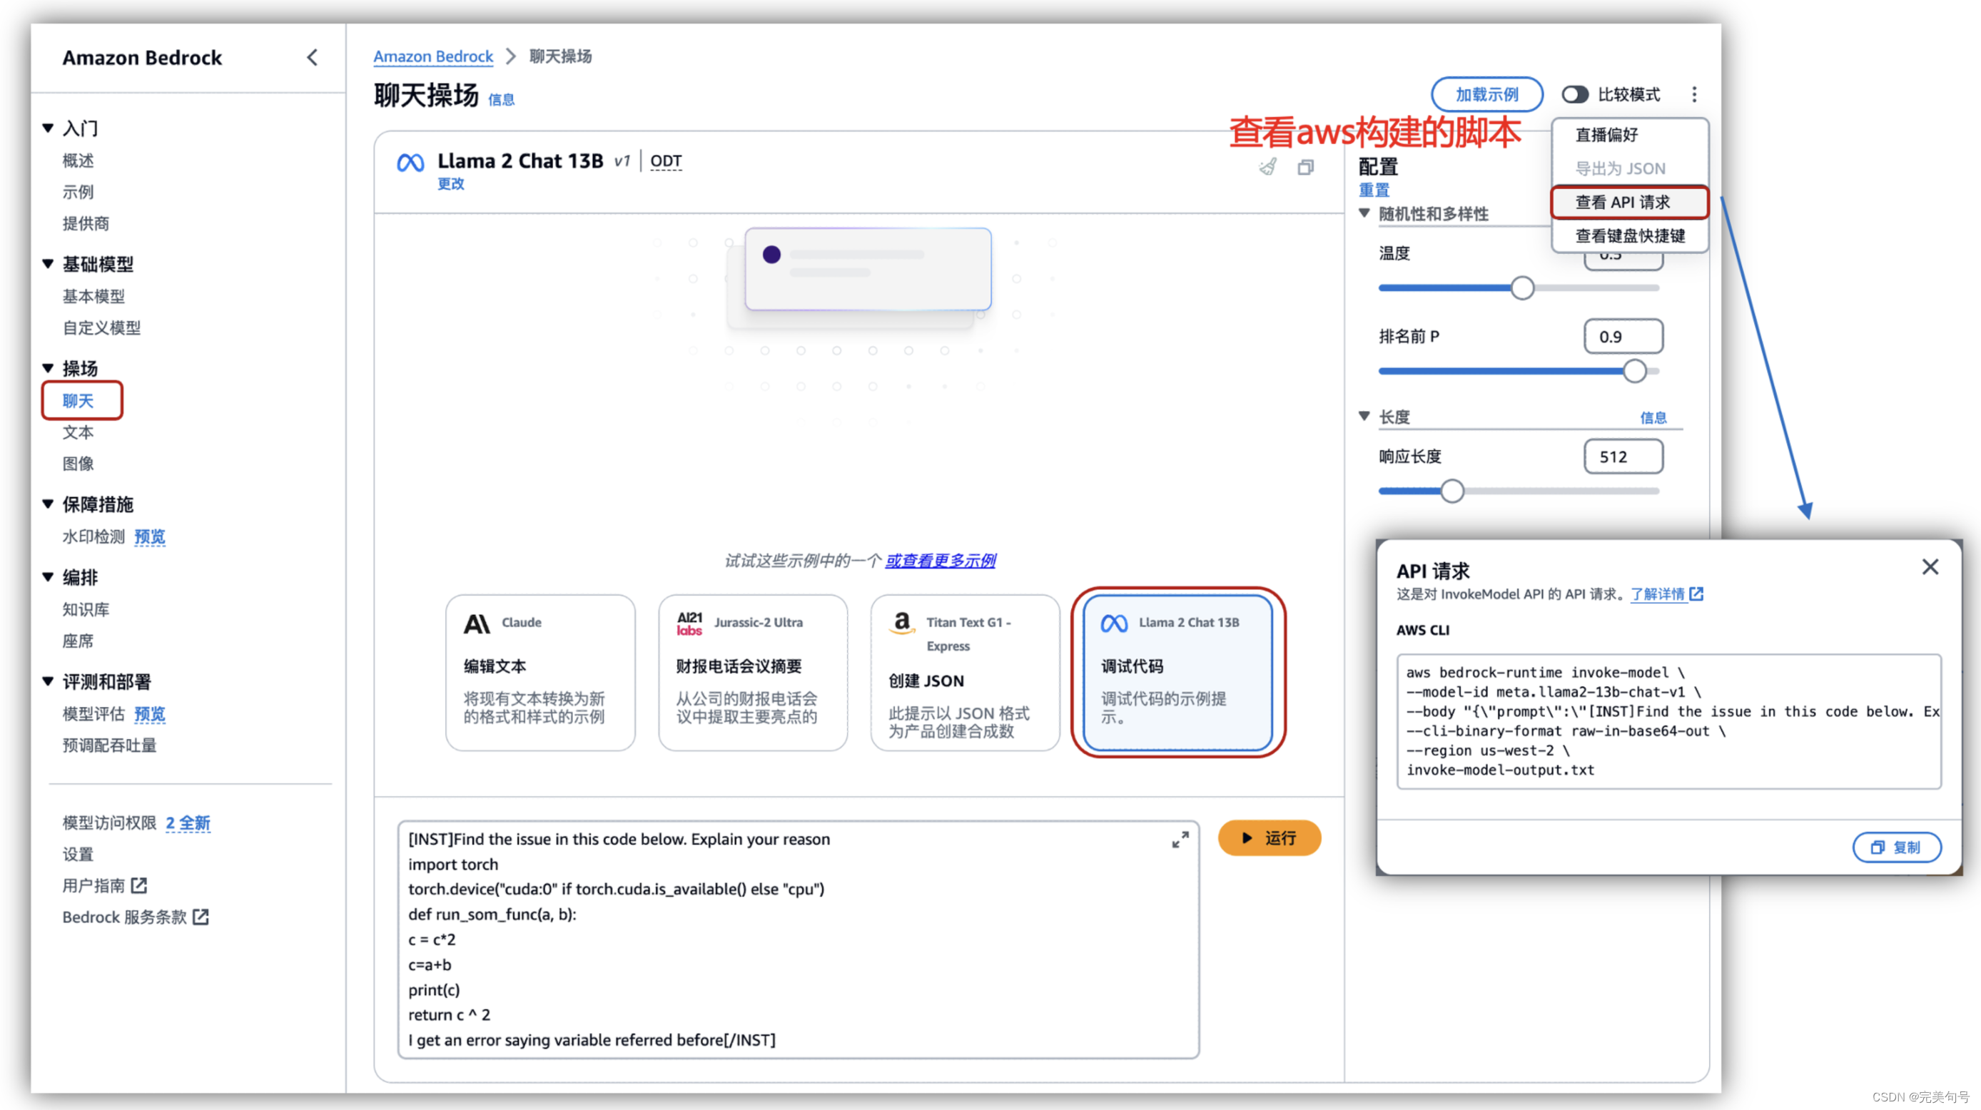The image size is (1981, 1110).
Task: Expand the prompt box with the enlarge icon
Action: coord(1180,840)
